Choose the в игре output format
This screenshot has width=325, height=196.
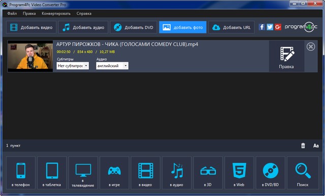tap(114, 173)
